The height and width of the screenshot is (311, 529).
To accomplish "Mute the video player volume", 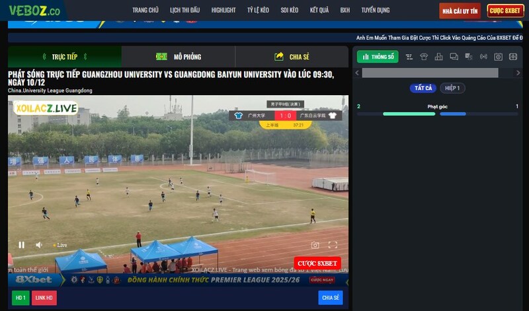I will (x=39, y=245).
